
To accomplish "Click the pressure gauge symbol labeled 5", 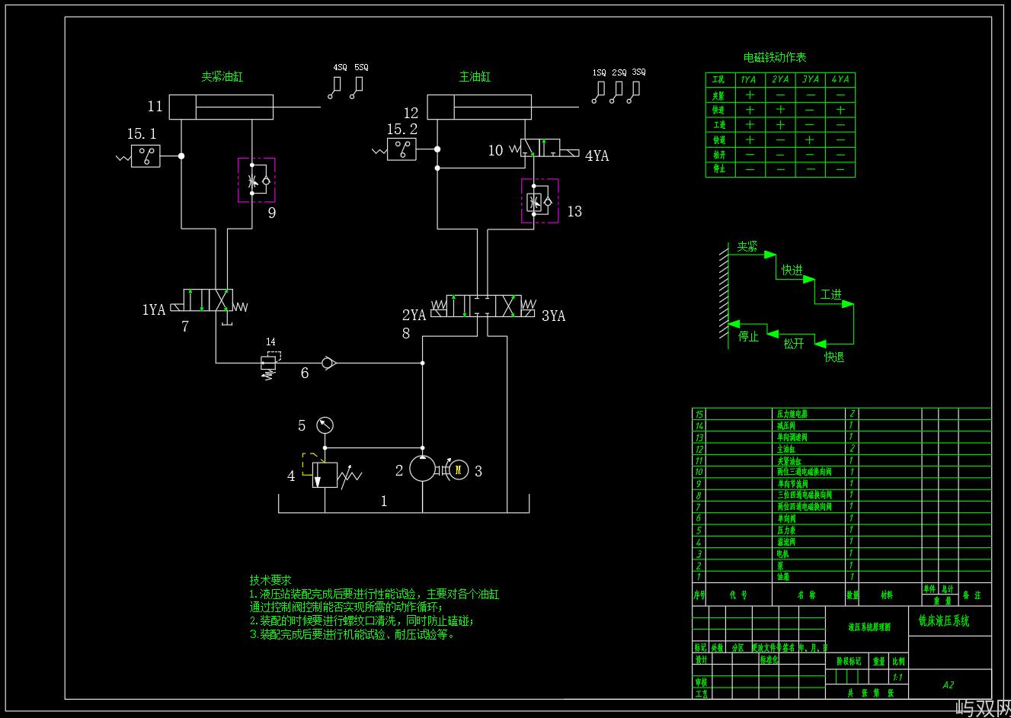I will point(325,425).
